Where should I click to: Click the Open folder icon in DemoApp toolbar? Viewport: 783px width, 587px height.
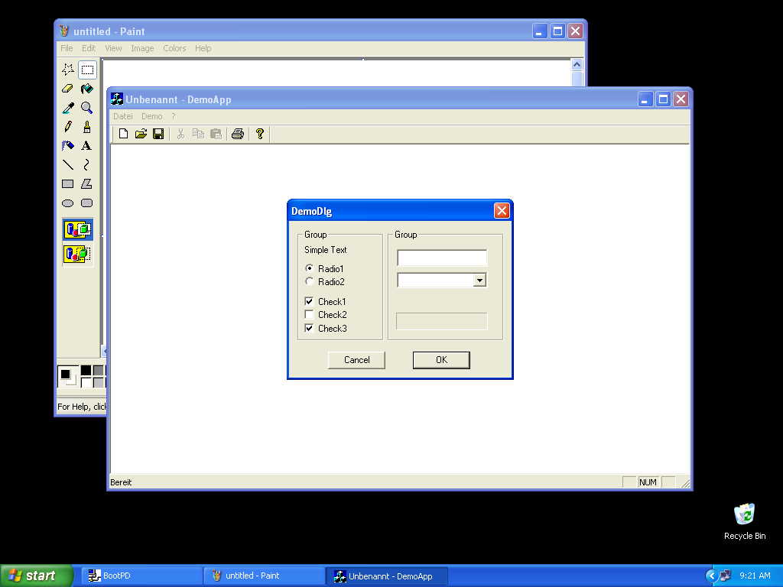tap(141, 134)
